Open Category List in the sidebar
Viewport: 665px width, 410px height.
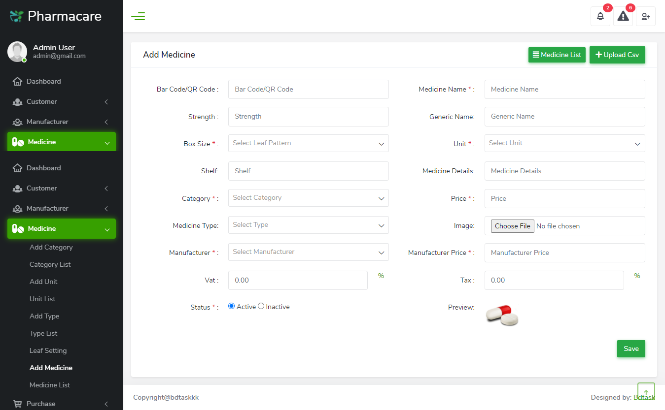(x=50, y=264)
